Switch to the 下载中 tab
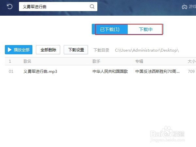Viewport: 196px width, 147px height. pyautogui.click(x=145, y=29)
